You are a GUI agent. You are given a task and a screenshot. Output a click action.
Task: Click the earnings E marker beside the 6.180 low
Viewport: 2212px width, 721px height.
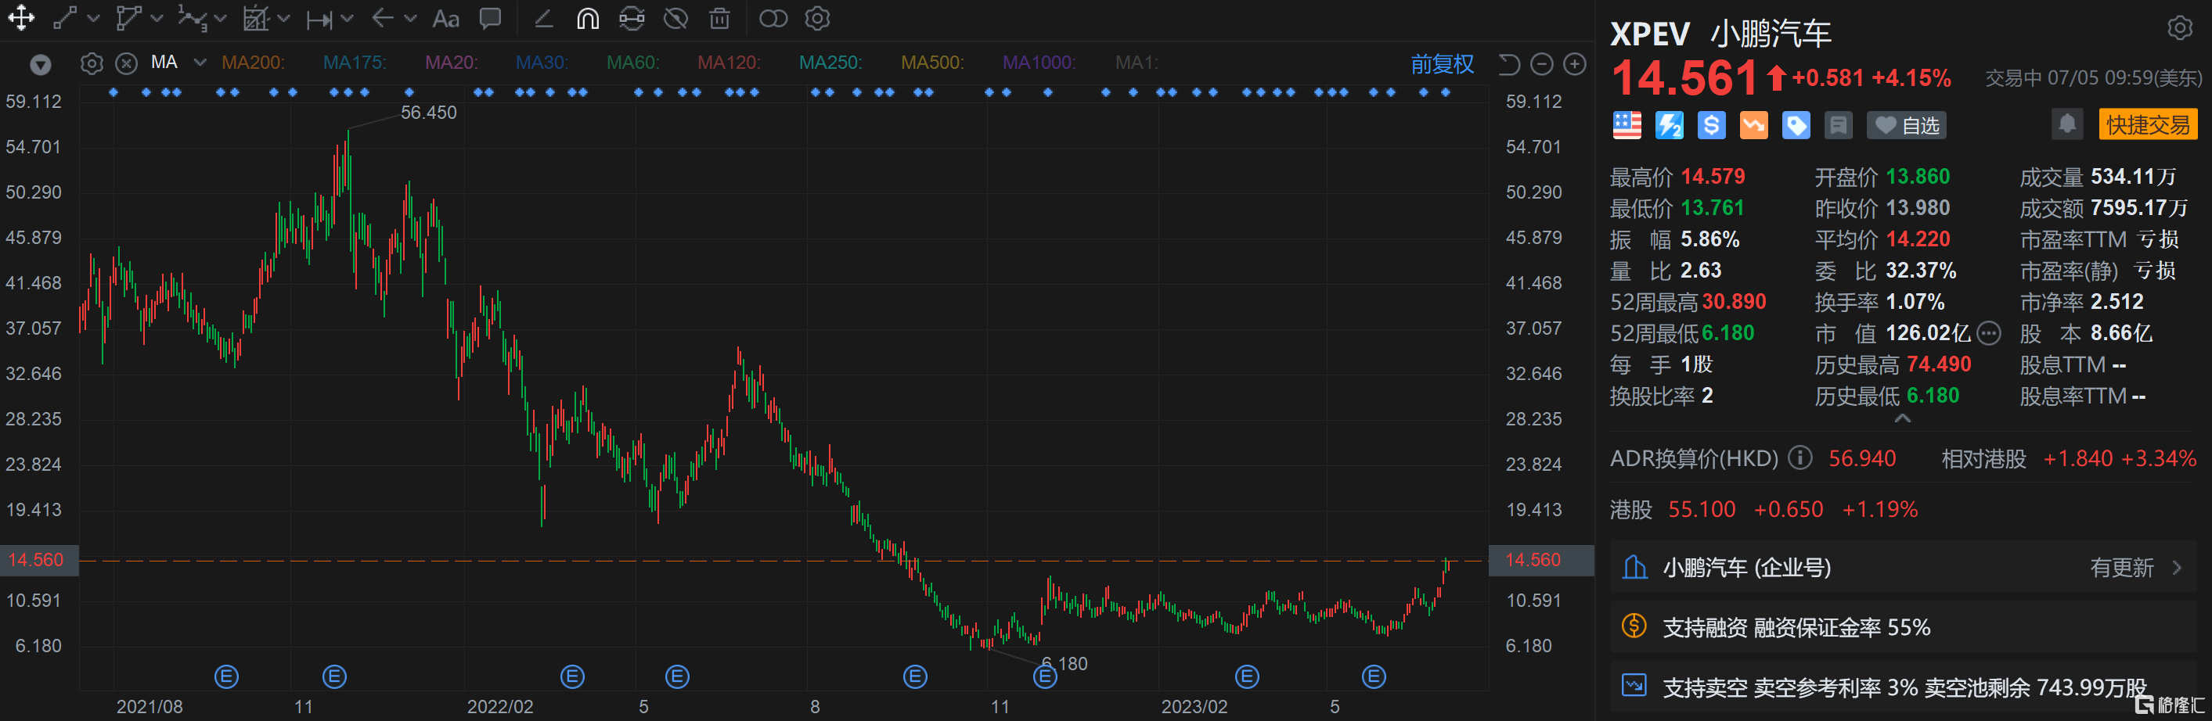[x=1044, y=676]
